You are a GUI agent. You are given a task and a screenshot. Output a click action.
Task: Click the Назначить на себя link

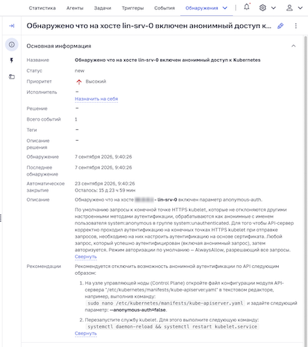[x=96, y=99]
